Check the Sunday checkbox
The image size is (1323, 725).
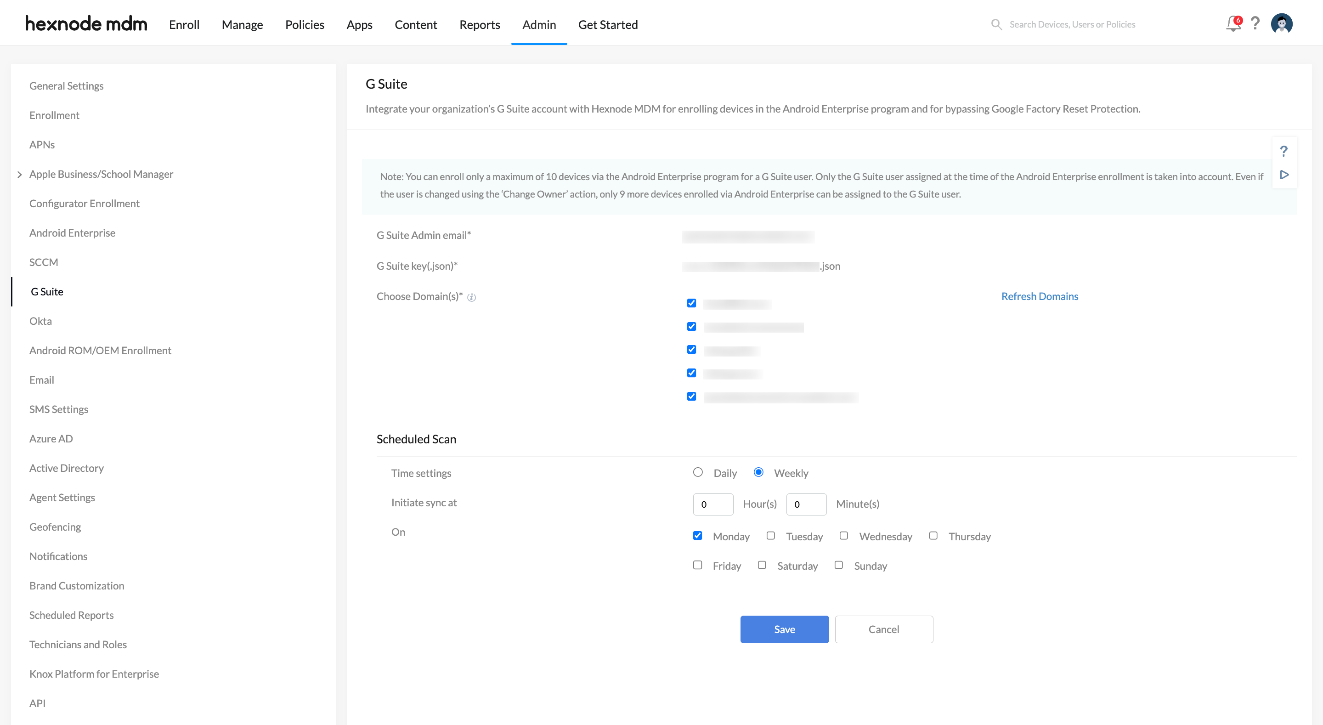[x=839, y=565]
